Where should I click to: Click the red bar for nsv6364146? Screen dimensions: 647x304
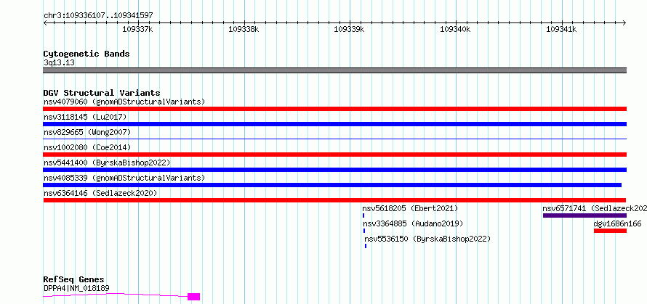[334, 200]
